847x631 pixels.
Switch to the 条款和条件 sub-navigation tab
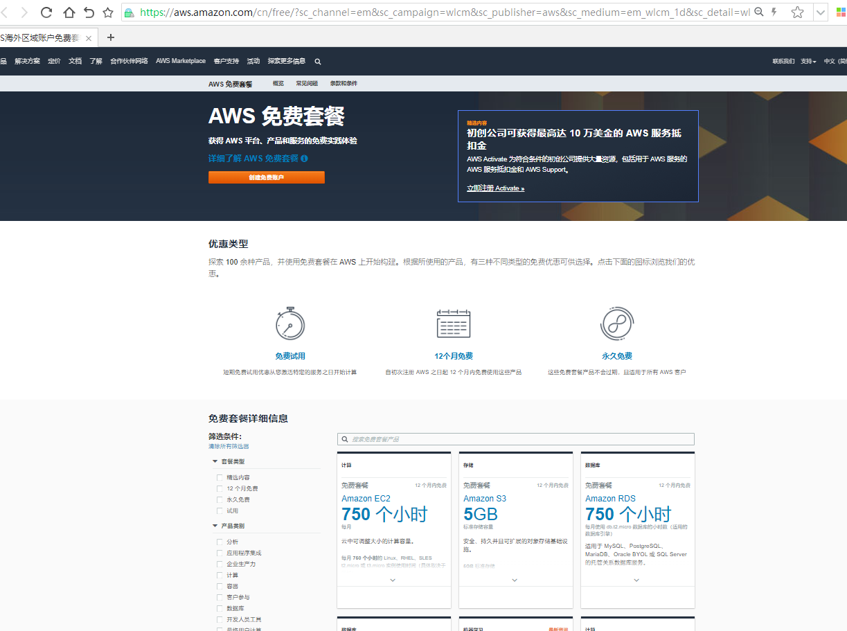tap(344, 84)
